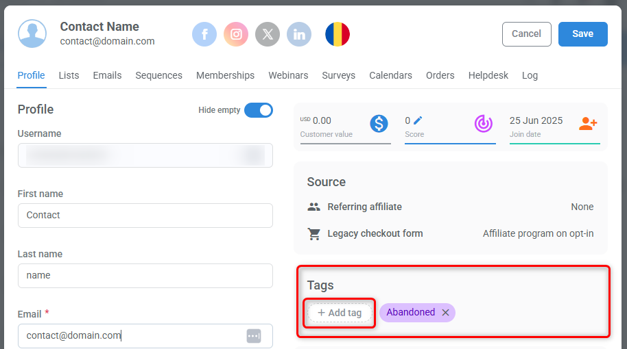Screen dimensions: 627x349
Task: Click the Abandoned tag label
Action: (411, 312)
